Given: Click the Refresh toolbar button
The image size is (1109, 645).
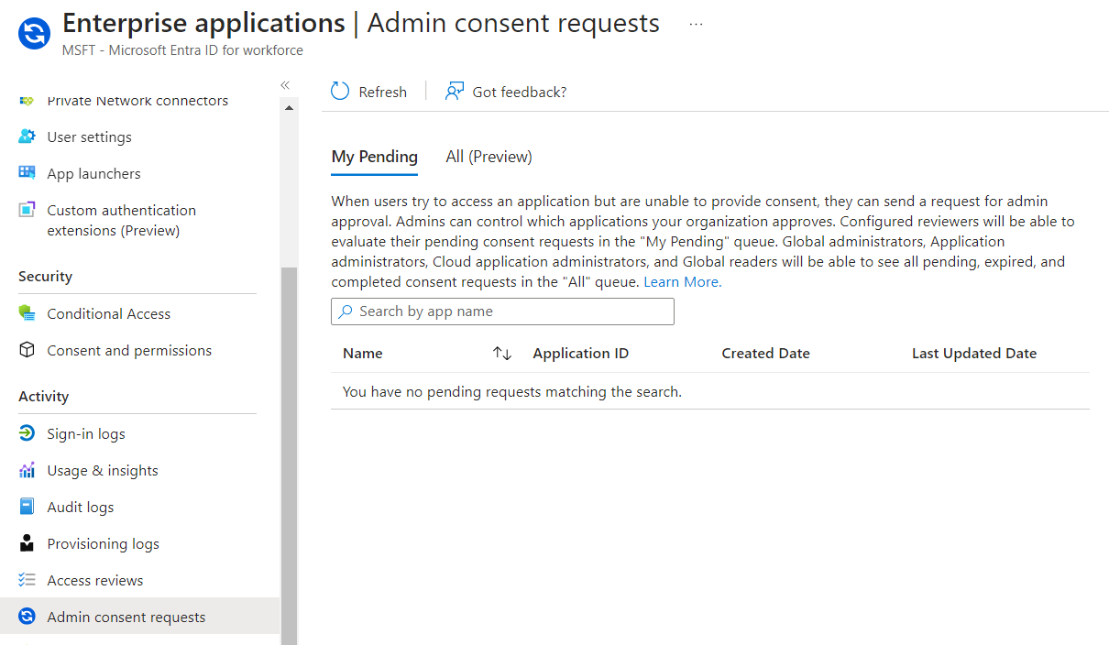Looking at the screenshot, I should [368, 91].
